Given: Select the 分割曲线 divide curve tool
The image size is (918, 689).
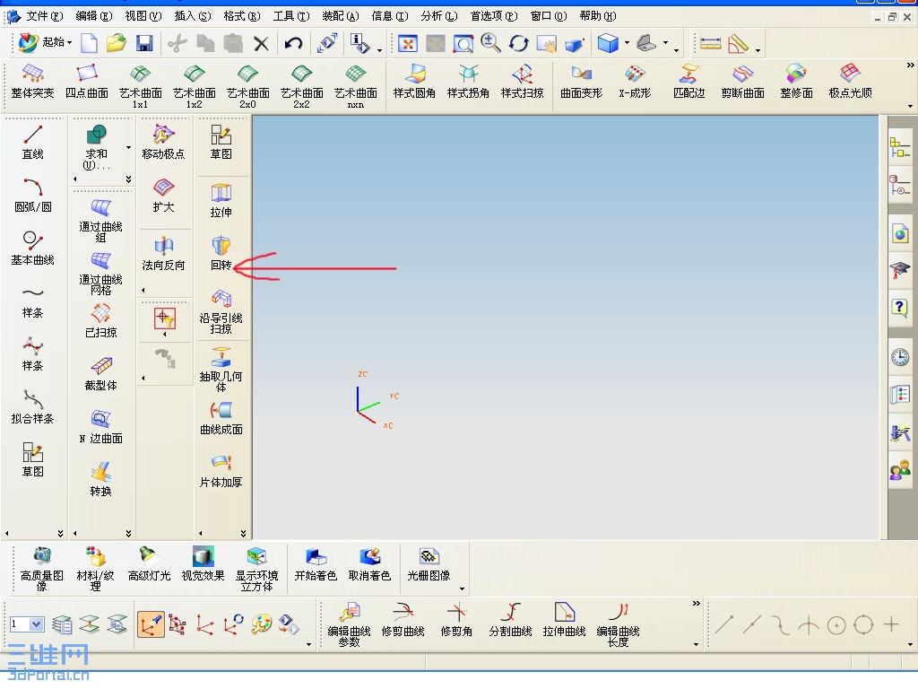Looking at the screenshot, I should (x=510, y=619).
